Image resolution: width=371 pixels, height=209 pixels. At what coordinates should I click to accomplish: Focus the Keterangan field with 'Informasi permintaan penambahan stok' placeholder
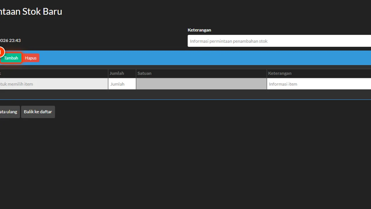point(279,41)
